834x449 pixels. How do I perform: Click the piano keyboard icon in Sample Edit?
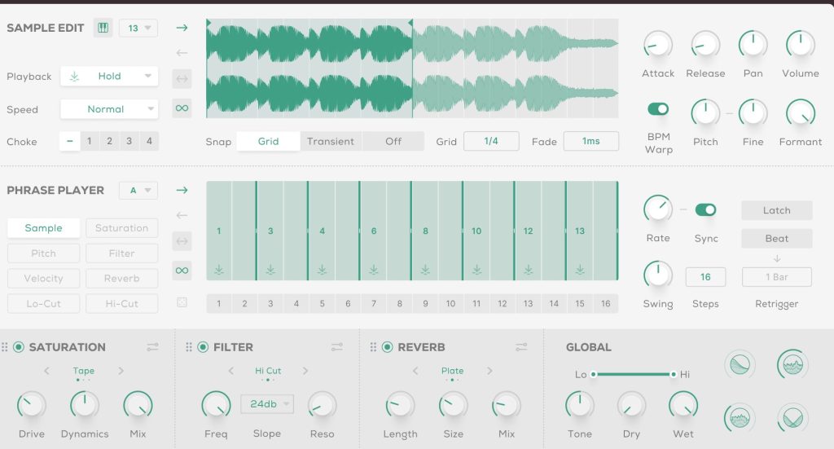[103, 28]
